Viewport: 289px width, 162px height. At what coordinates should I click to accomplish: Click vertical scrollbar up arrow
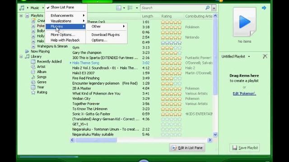(215, 16)
